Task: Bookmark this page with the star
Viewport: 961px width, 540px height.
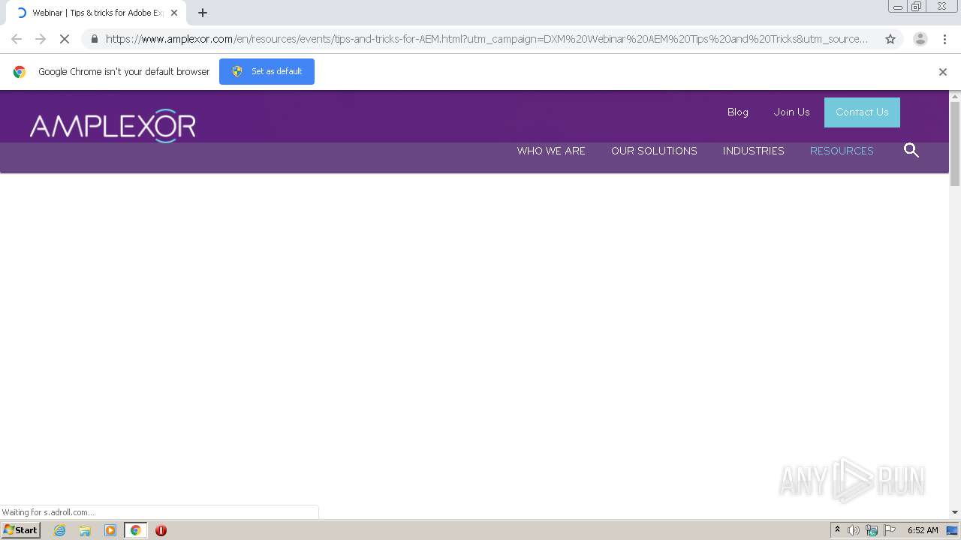Action: (x=890, y=39)
